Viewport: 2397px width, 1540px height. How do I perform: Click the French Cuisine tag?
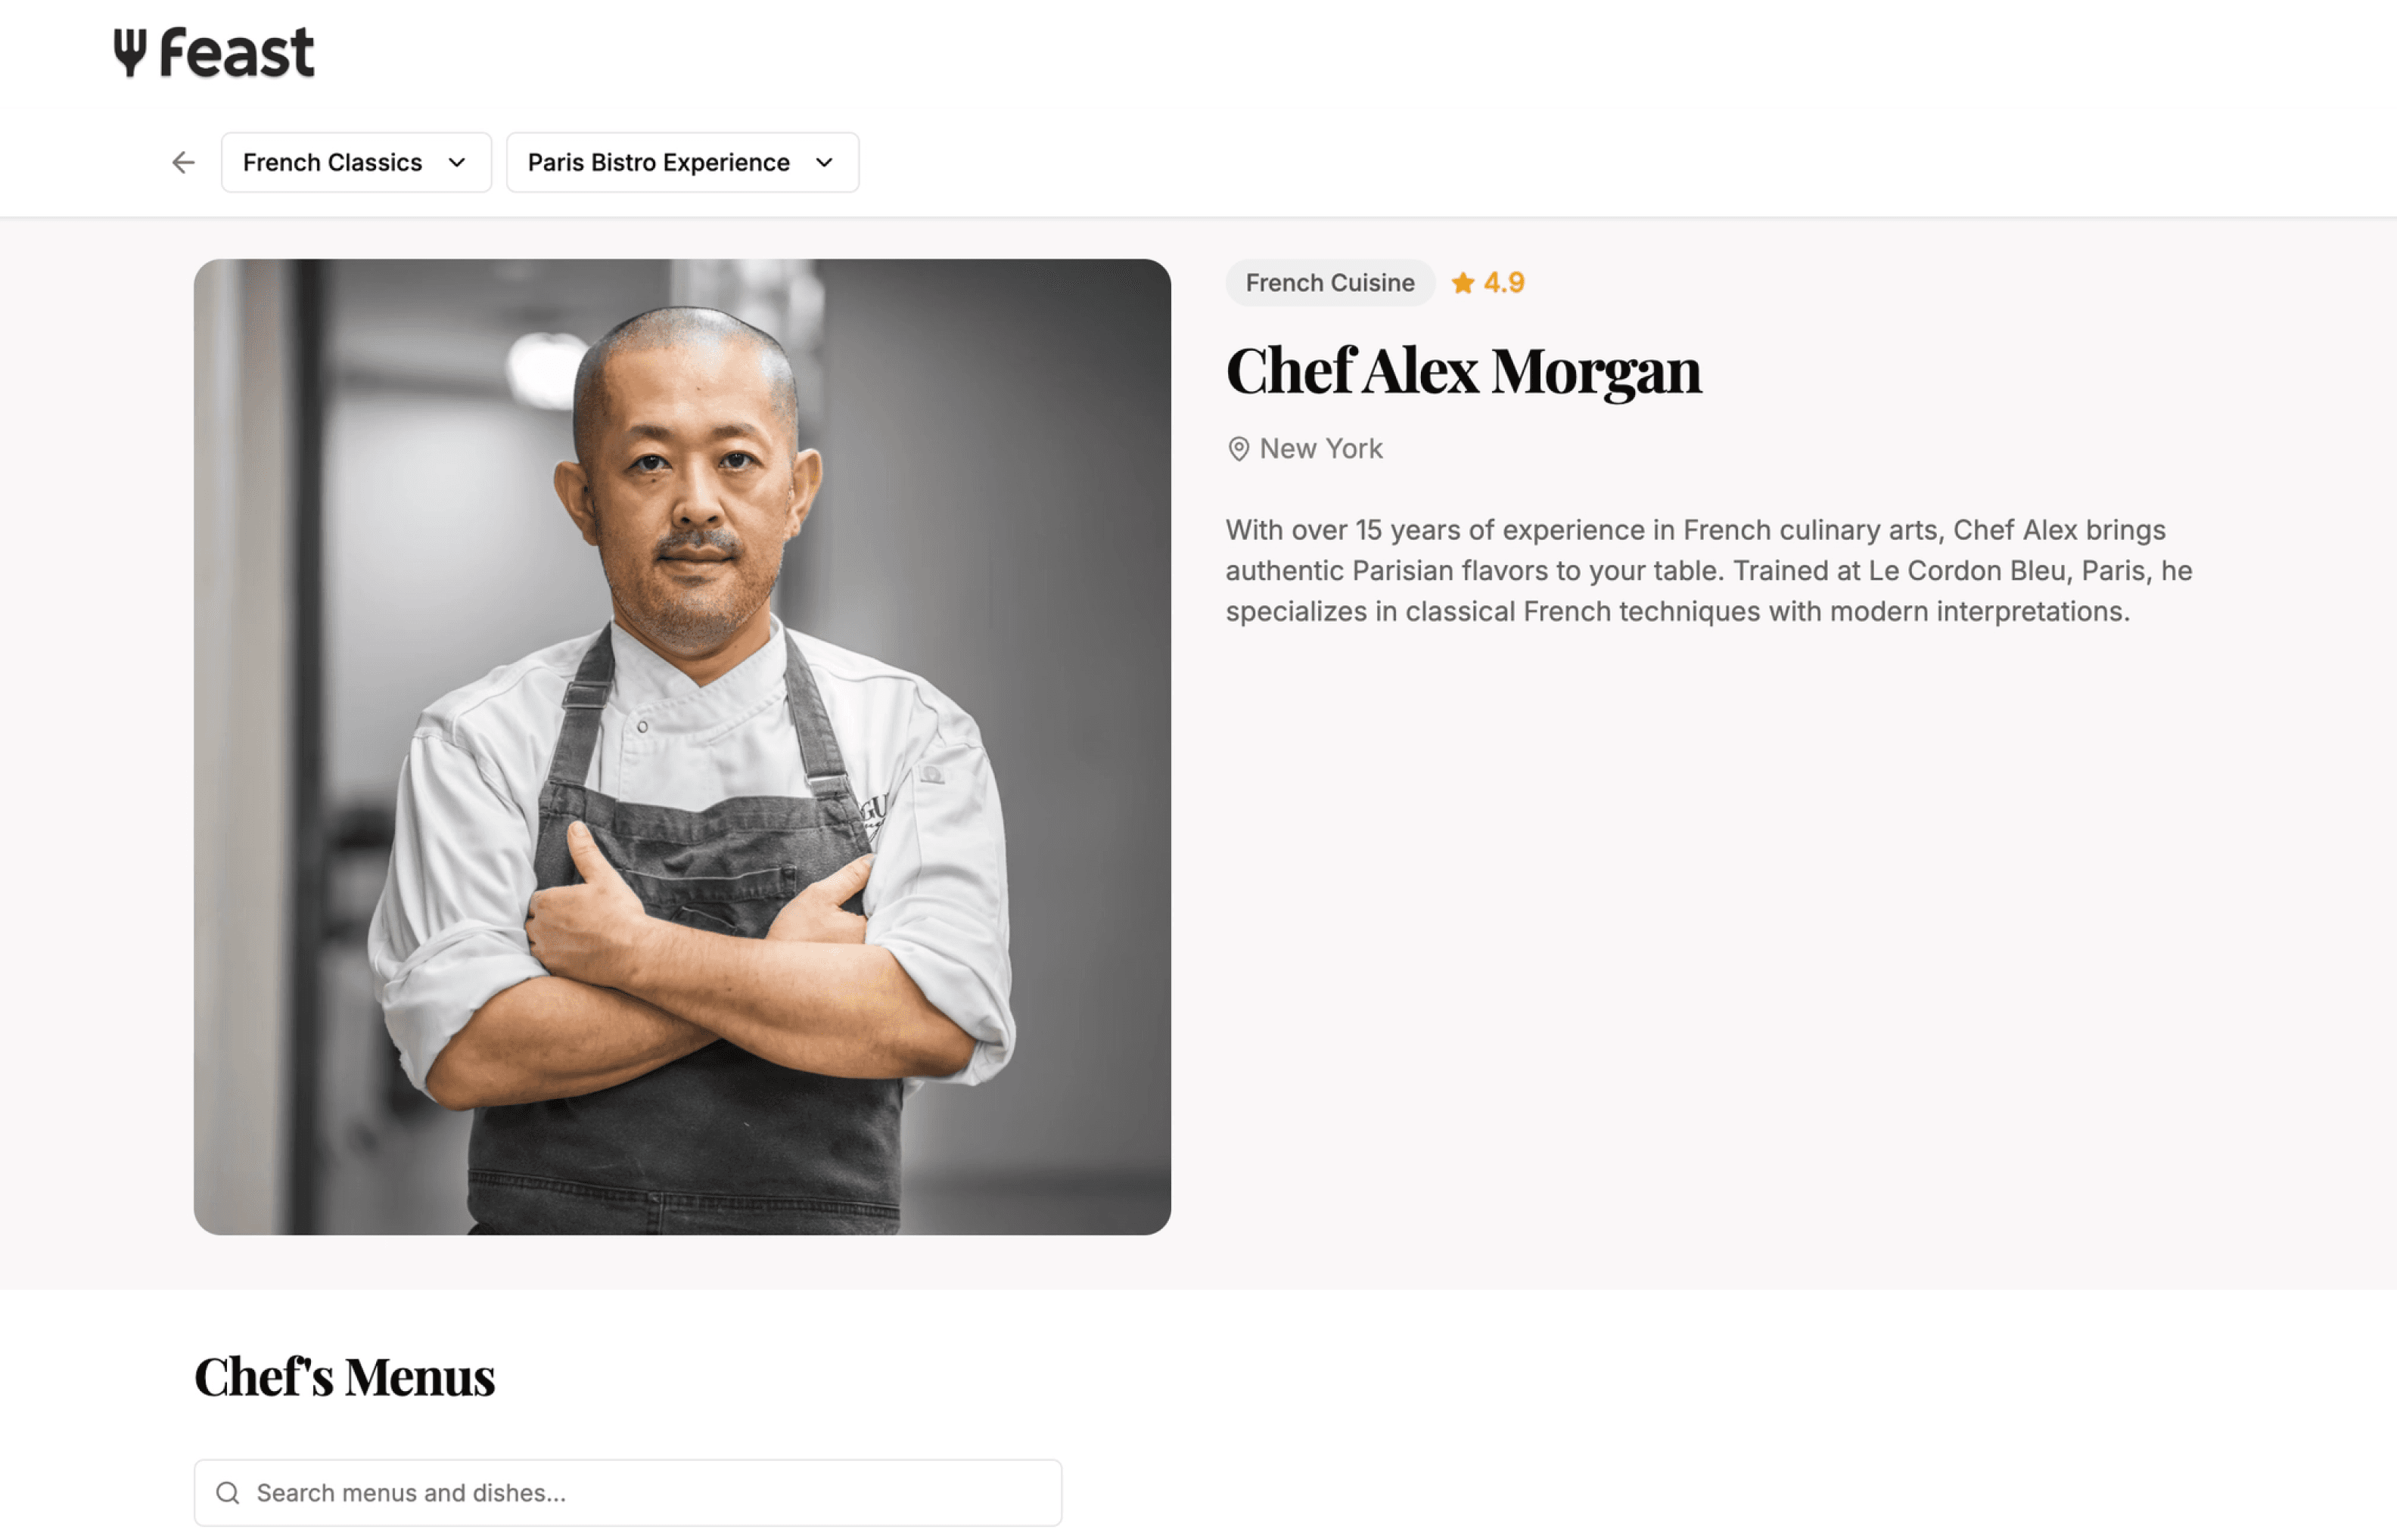point(1330,283)
